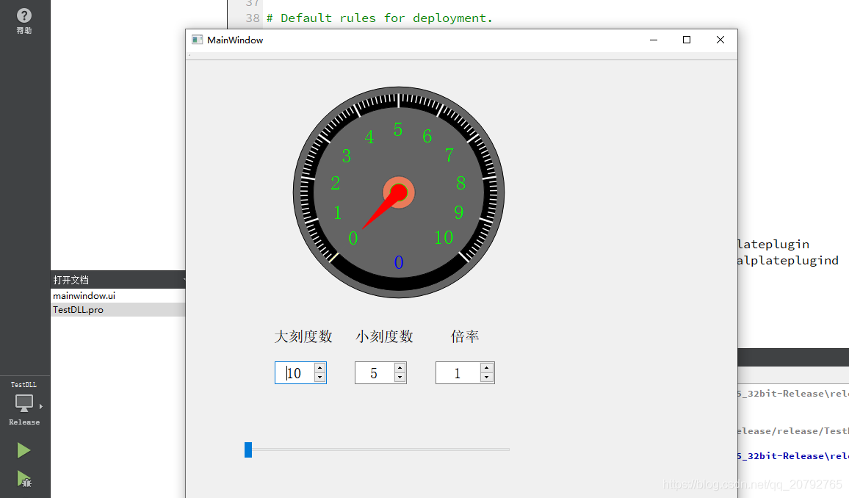
Task: Open the Help mode icon in Qt Creator sidebar
Action: [24, 21]
